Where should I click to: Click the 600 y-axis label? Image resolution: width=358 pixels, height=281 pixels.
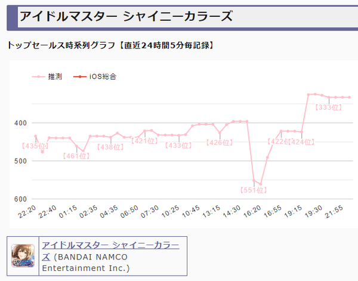20,199
